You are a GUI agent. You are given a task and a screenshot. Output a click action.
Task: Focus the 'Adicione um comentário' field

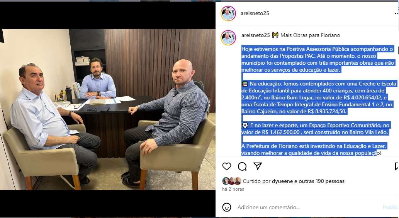(x=308, y=207)
